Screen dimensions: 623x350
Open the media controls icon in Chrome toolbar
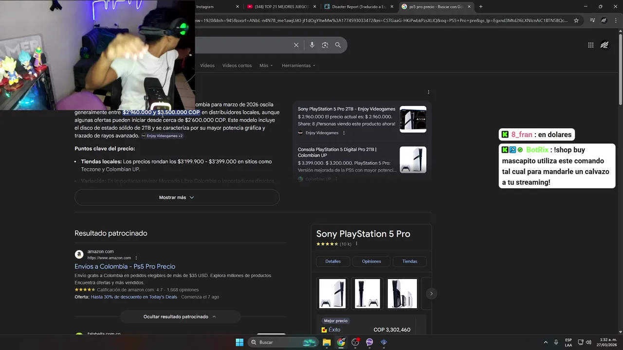pyautogui.click(x=592, y=20)
